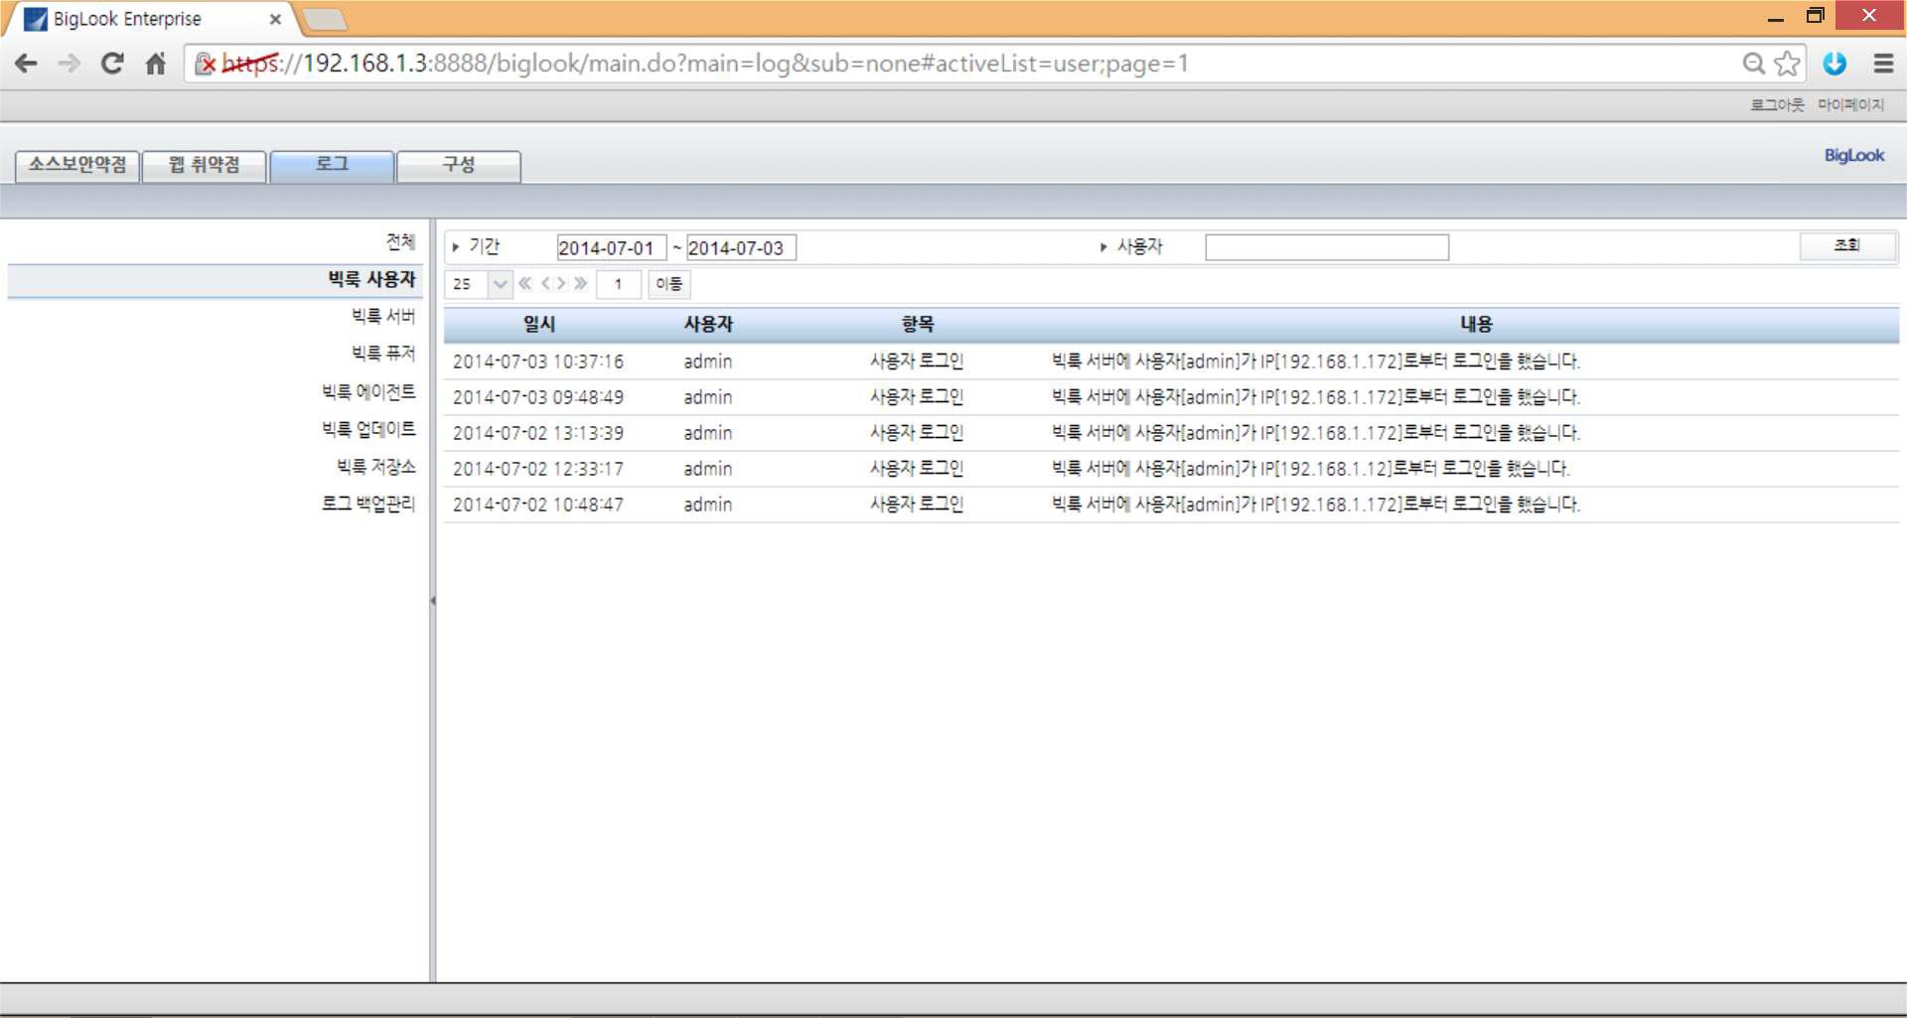Jump to last page of log list
The width and height of the screenshot is (1907, 1018).
point(581,283)
